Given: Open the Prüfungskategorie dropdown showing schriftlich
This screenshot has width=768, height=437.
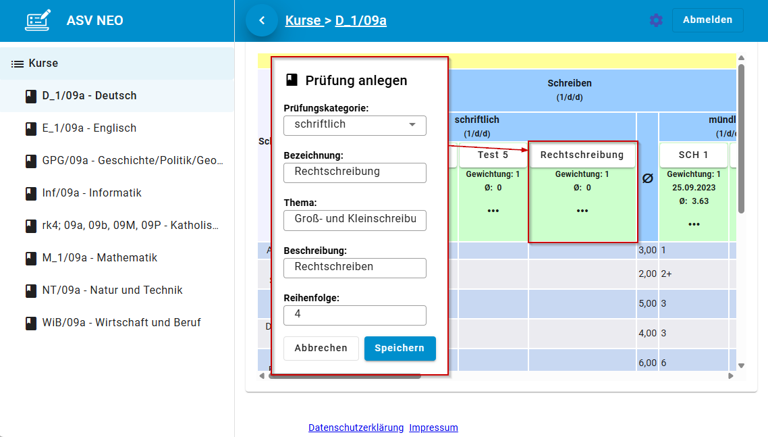Looking at the screenshot, I should [354, 125].
